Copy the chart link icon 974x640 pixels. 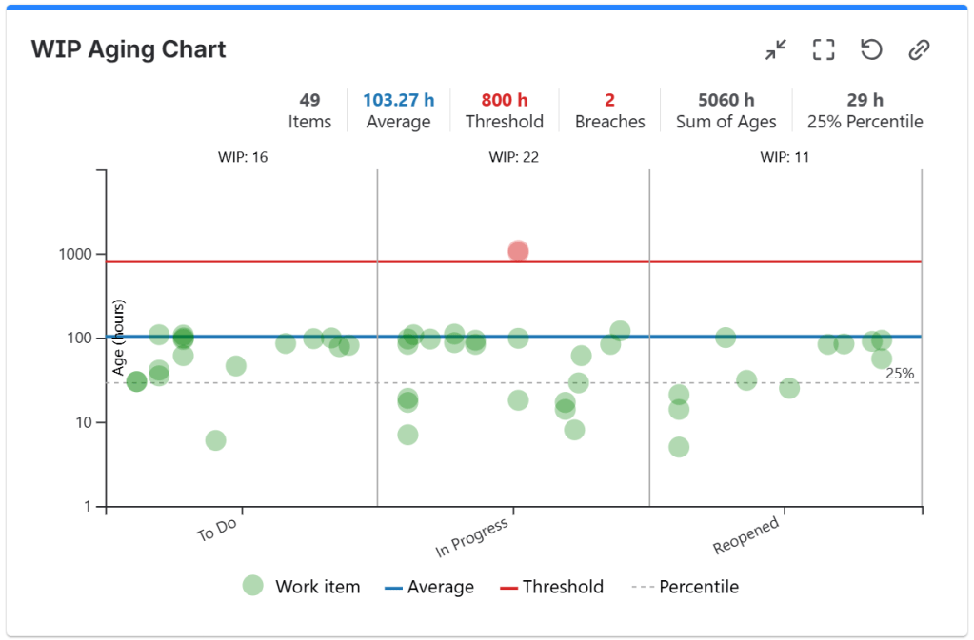pos(919,50)
